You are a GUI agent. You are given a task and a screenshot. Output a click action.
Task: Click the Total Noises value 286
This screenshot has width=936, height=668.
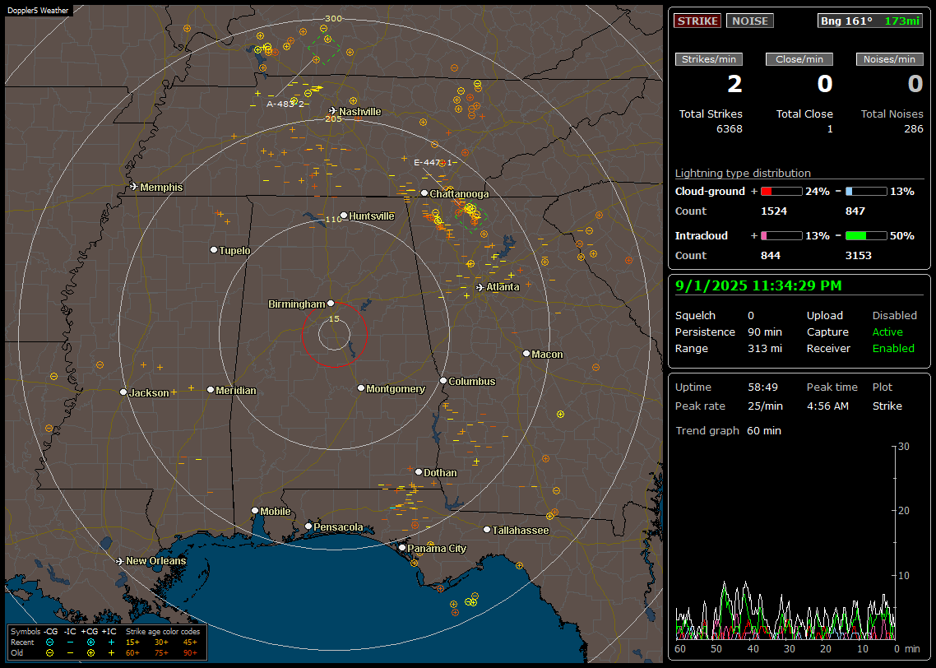(913, 129)
